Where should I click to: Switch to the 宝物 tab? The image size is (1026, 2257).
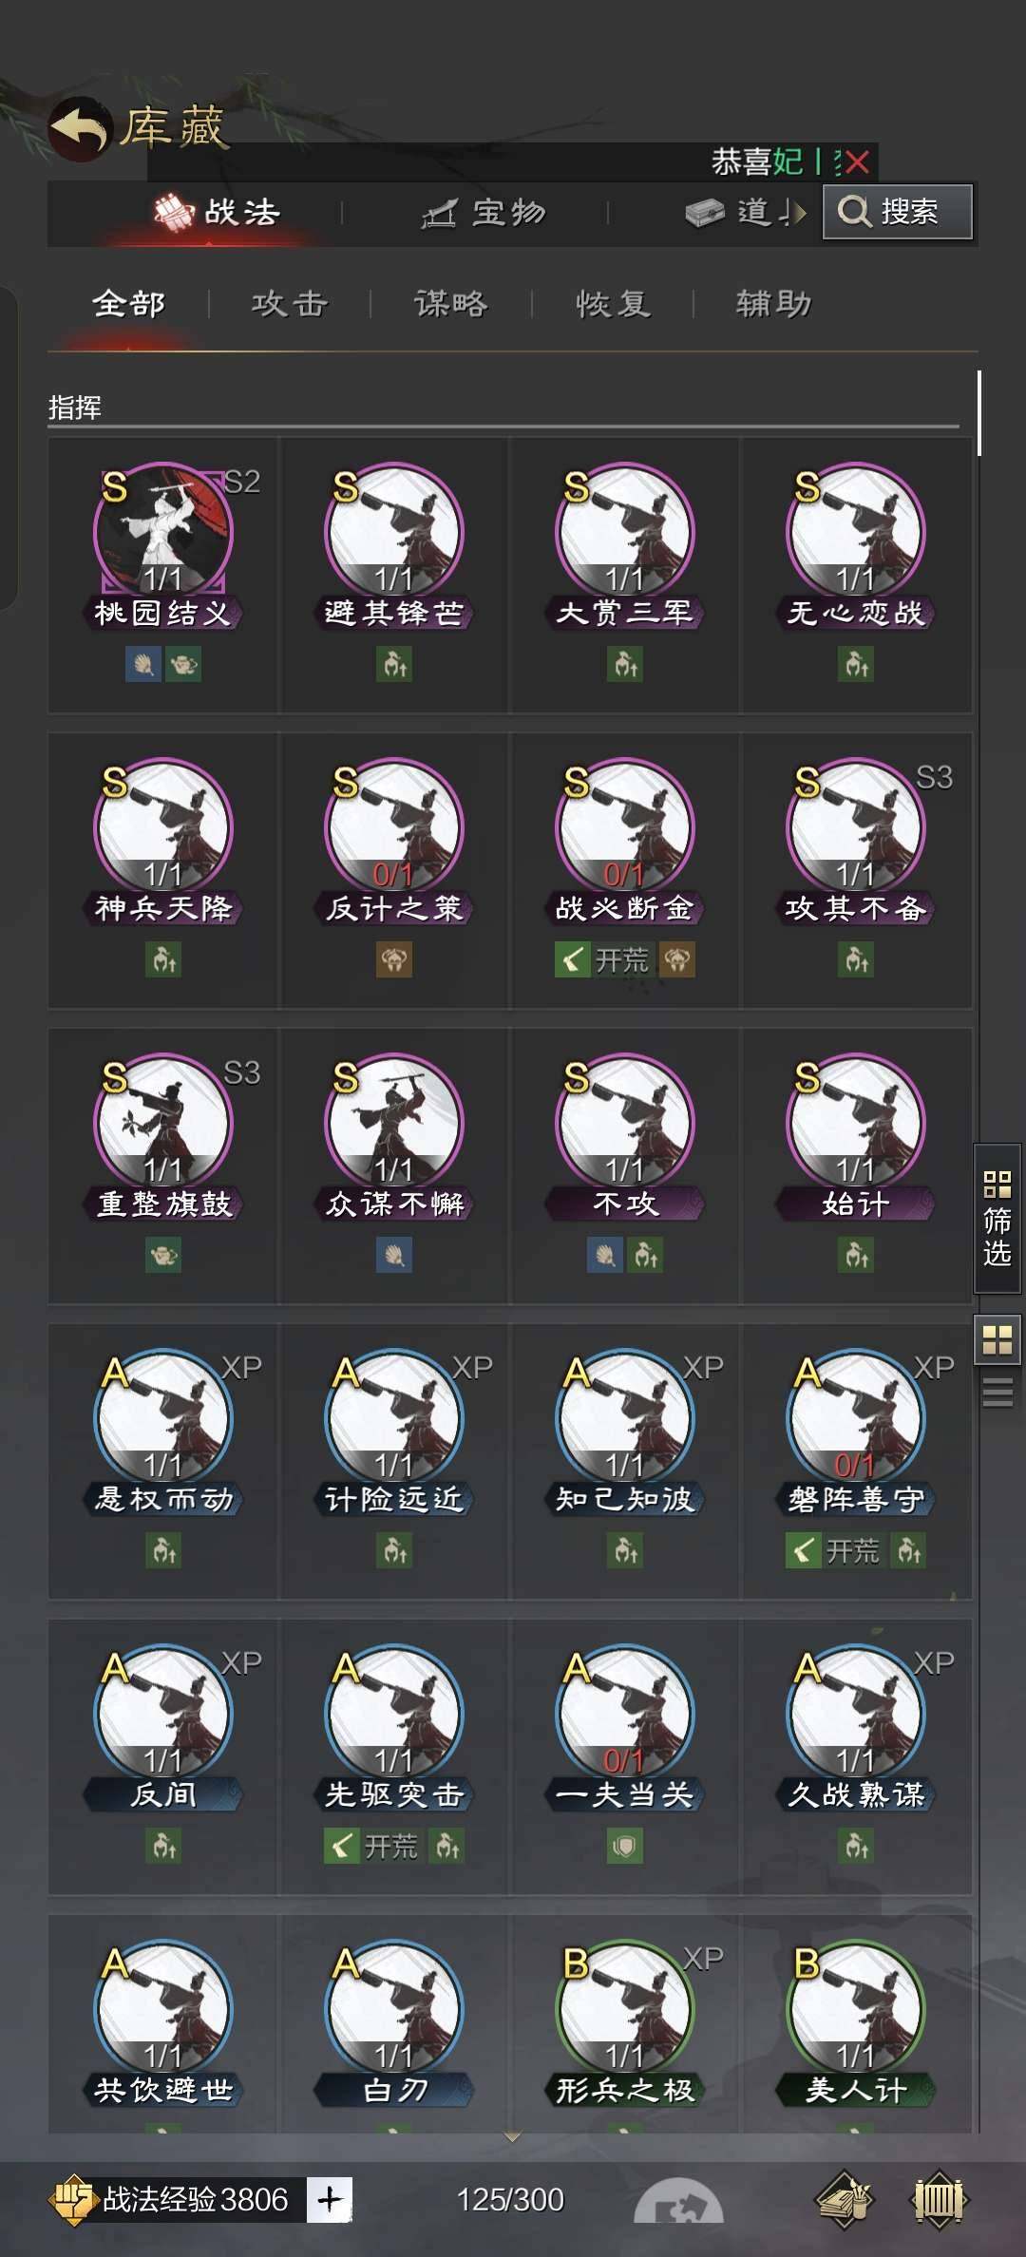(484, 213)
